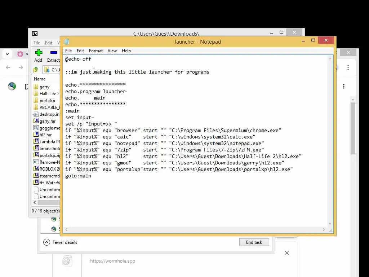Open the Edit menu in Notepad
This screenshot has height=277, width=369.
pos(80,51)
